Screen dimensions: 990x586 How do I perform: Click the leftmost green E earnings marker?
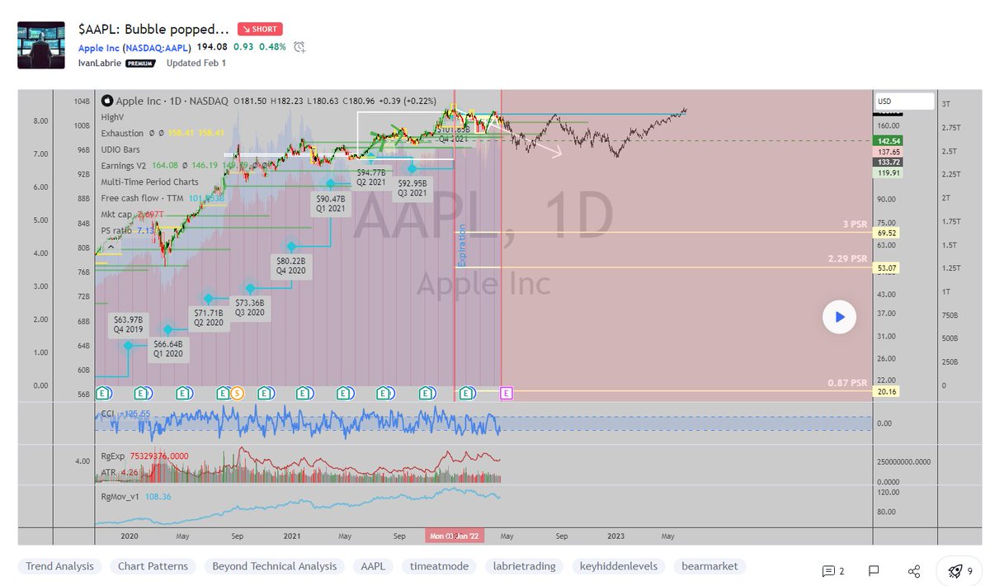[103, 393]
